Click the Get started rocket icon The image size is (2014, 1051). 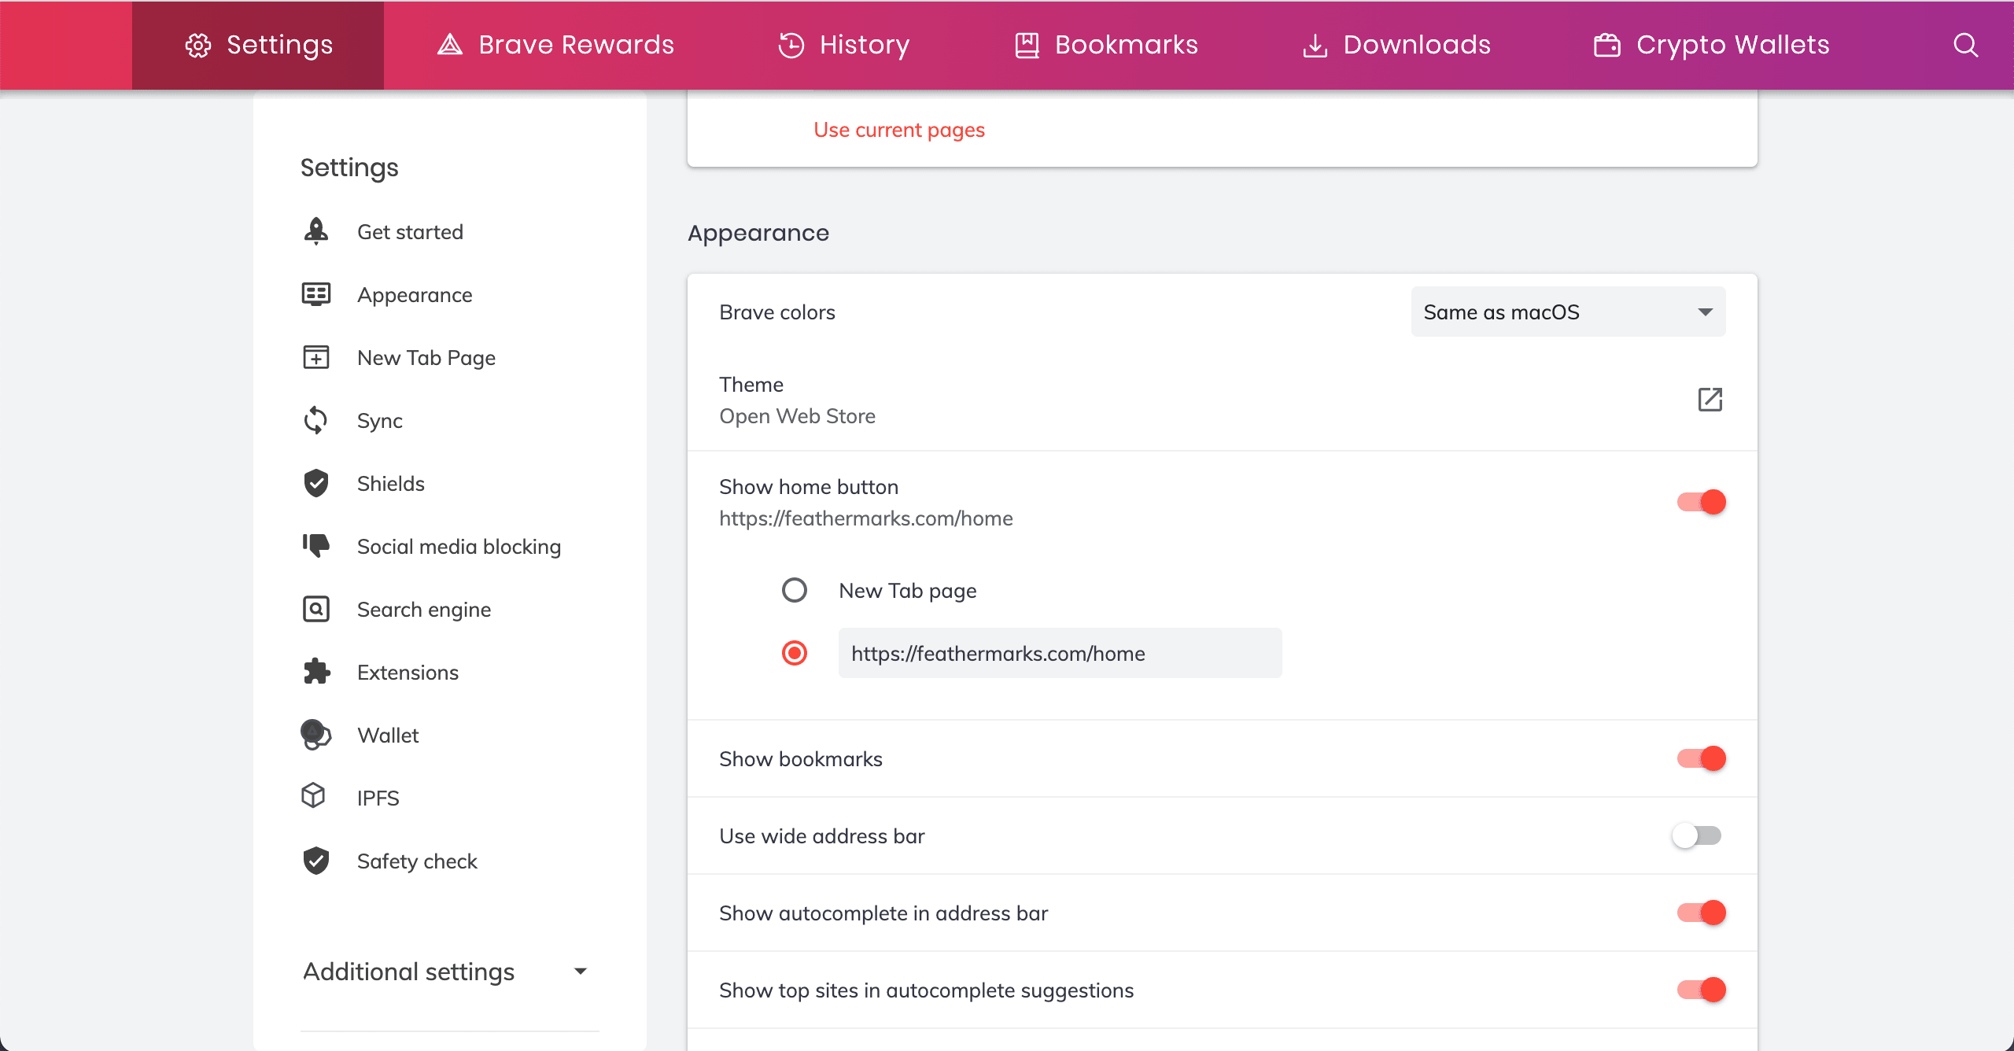coord(316,231)
